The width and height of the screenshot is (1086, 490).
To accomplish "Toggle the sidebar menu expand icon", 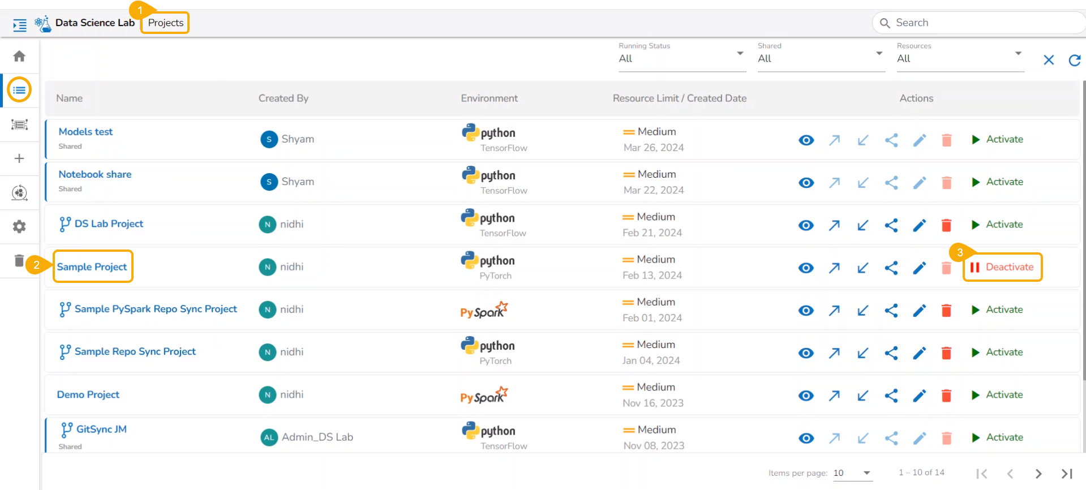I will tap(20, 25).
